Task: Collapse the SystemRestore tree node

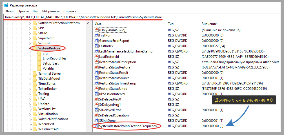Action: pos(30,48)
